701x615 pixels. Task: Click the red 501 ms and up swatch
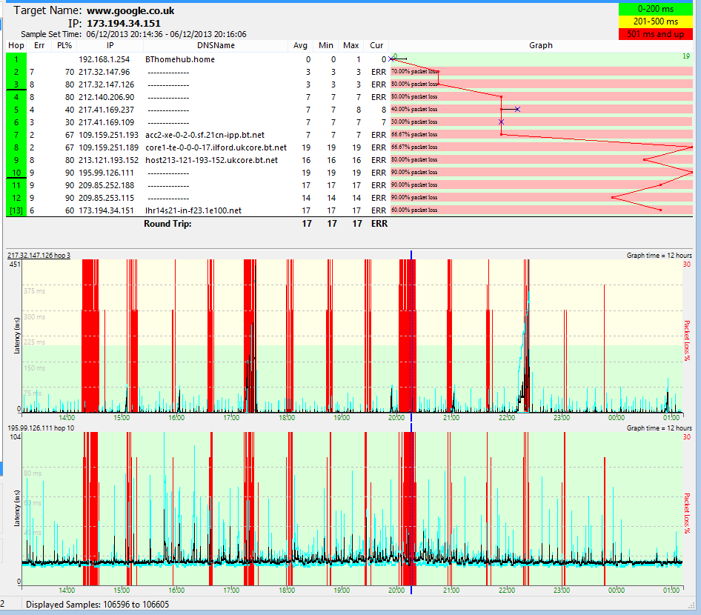point(655,34)
